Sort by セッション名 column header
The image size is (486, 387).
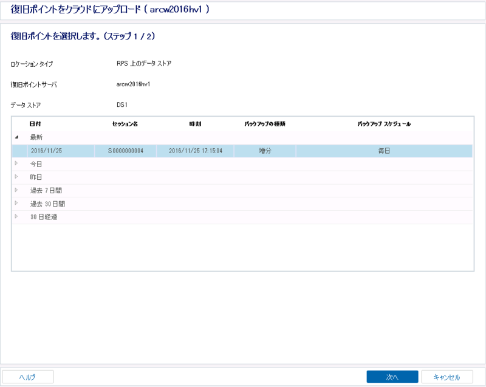(125, 124)
